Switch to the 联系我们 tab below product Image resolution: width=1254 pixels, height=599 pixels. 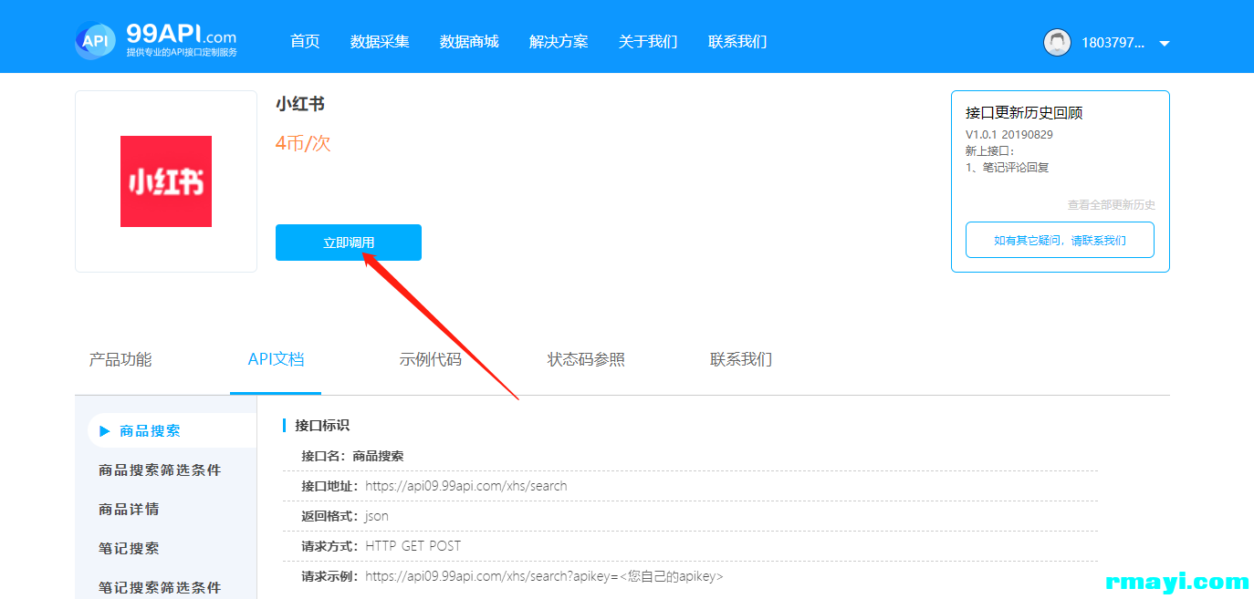[741, 359]
